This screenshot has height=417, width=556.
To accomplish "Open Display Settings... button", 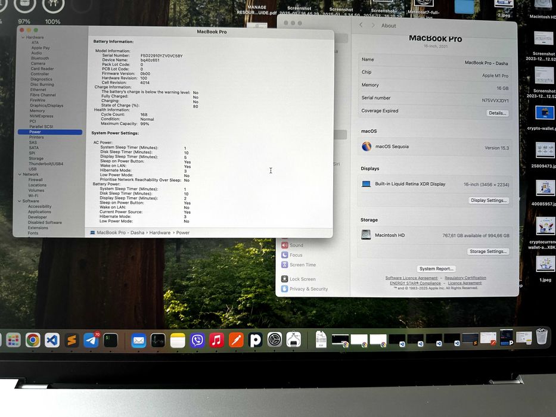I will (x=488, y=200).
